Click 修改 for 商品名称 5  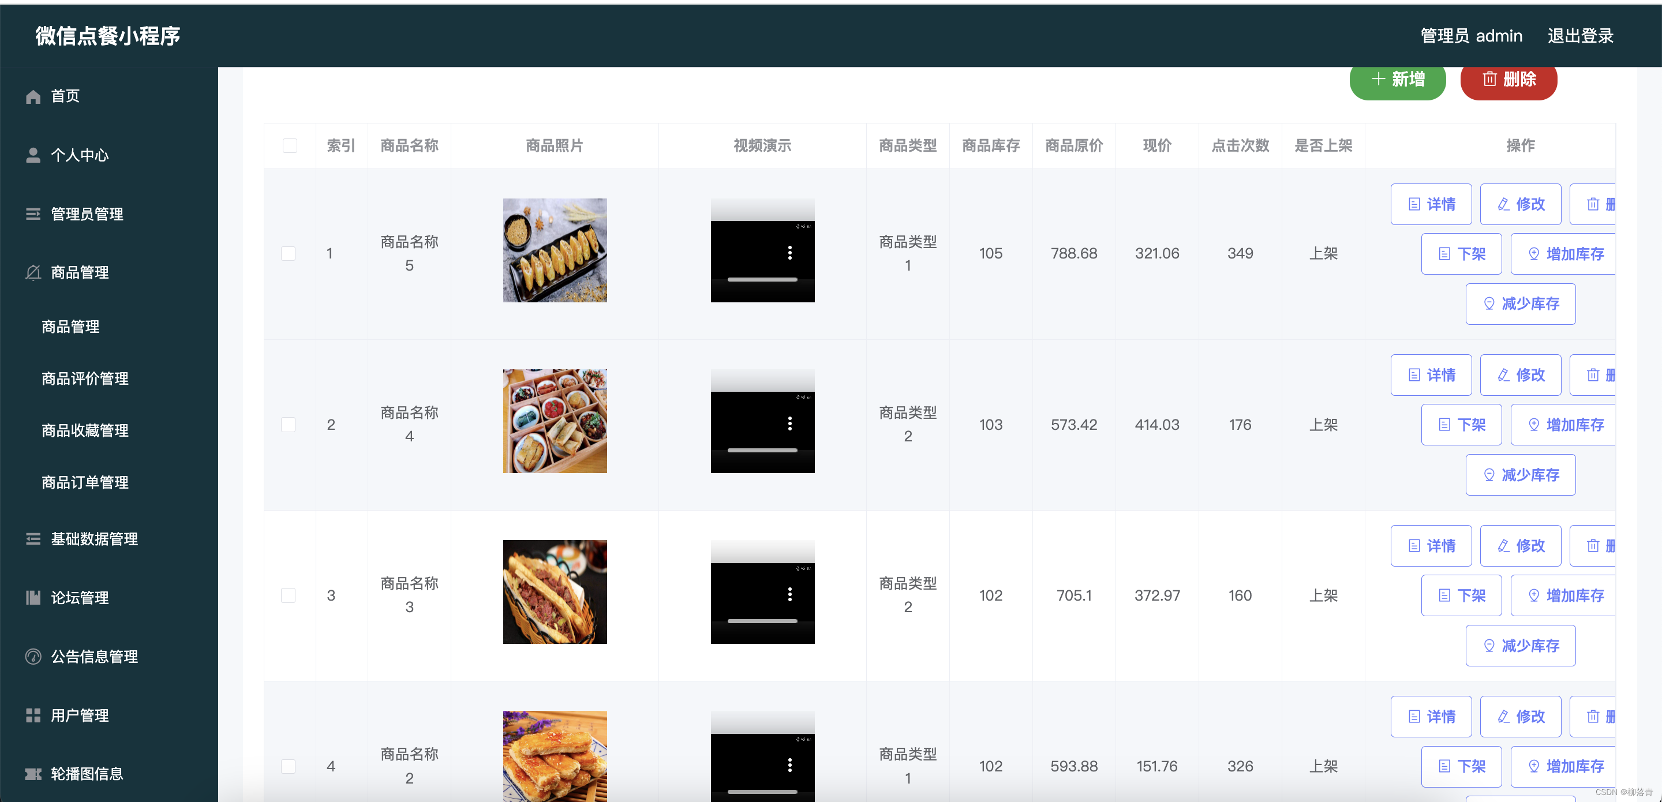1520,204
